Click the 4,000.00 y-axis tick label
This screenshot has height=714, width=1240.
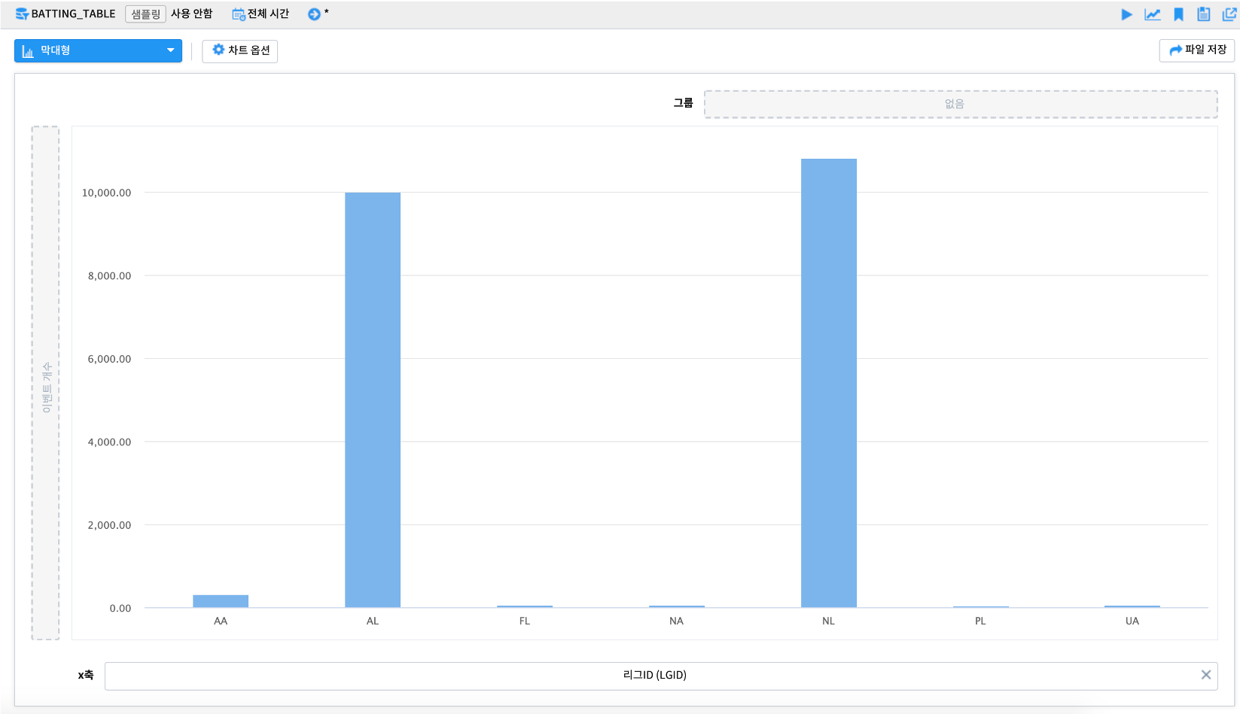(109, 442)
